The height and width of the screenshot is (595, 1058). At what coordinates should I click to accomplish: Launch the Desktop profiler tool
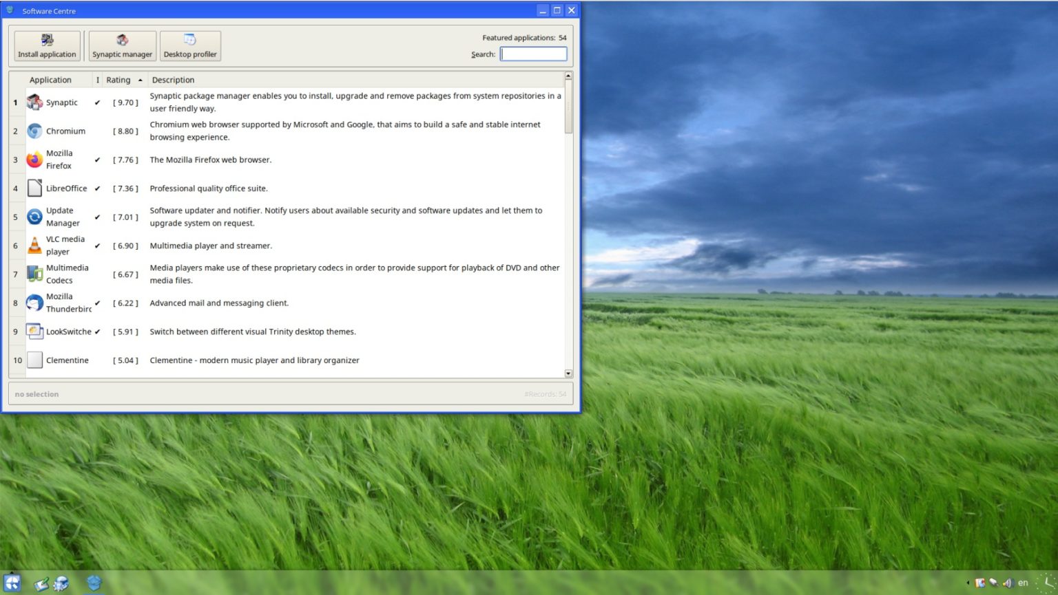190,46
